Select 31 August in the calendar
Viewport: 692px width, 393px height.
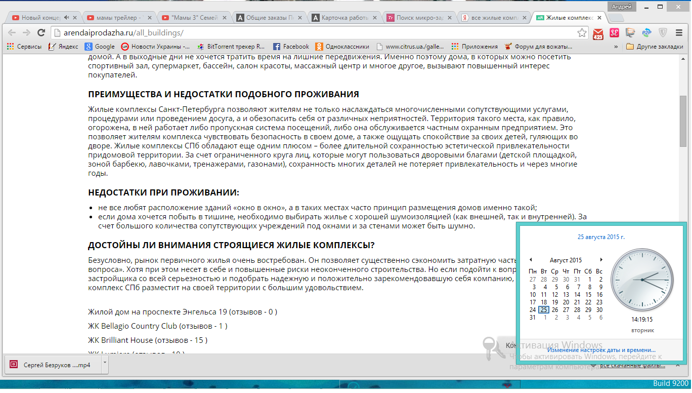point(533,318)
